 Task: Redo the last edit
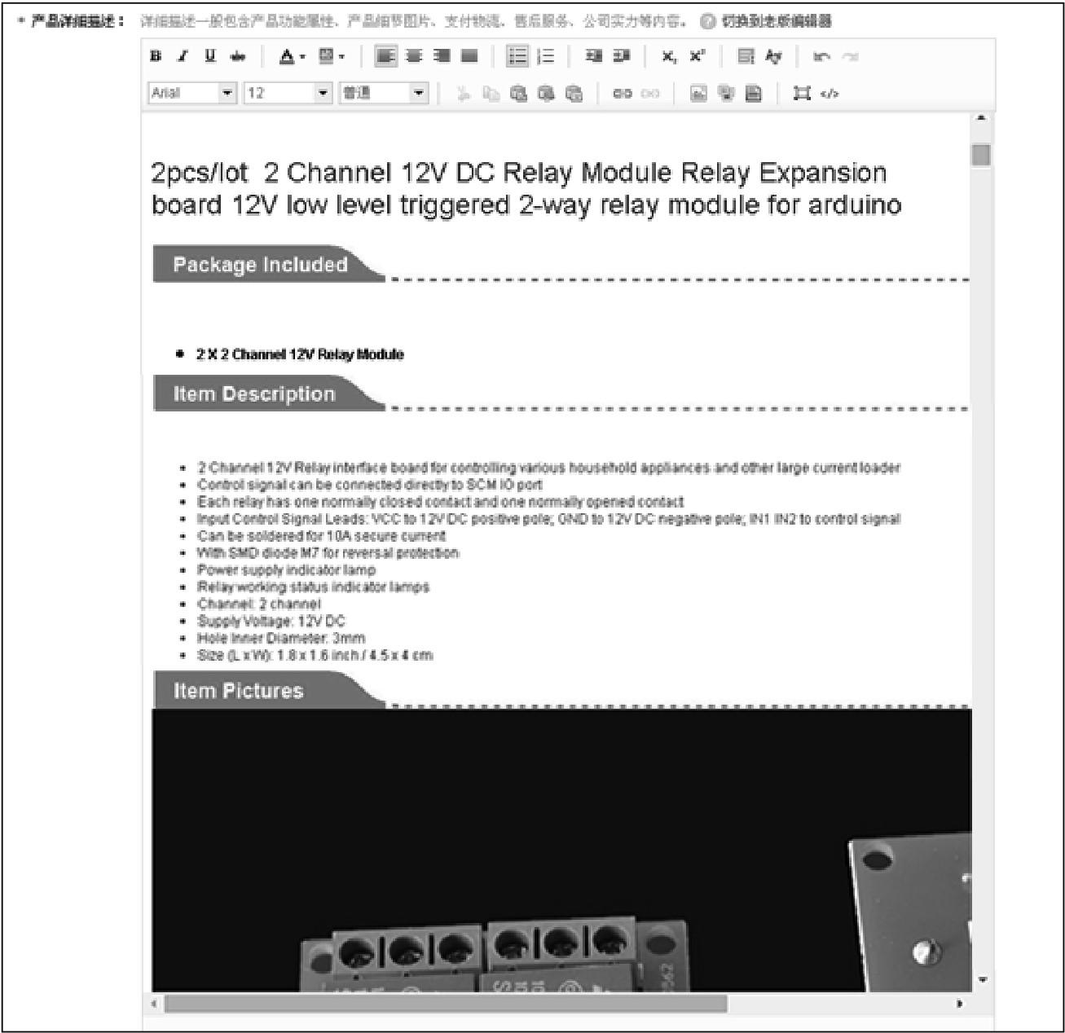(850, 56)
